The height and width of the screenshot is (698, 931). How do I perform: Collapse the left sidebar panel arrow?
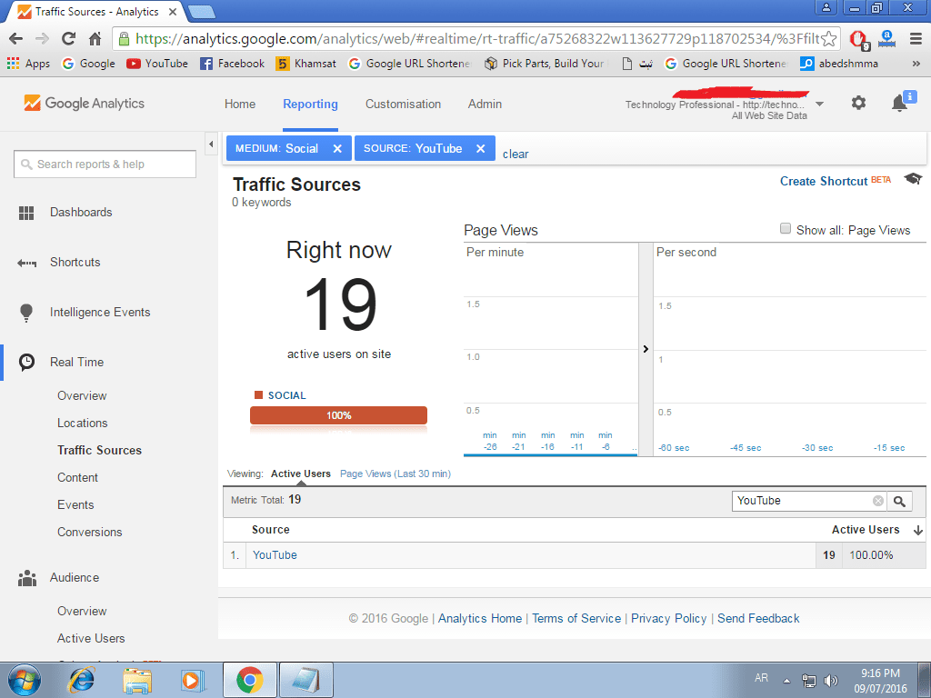coord(211,145)
